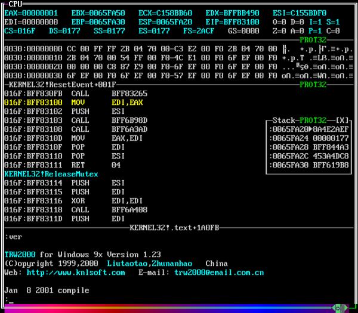Open the trw2000@email.com.cn e-mail address
Image resolution: width=358 pixels, height=313 pixels.
coord(219,272)
